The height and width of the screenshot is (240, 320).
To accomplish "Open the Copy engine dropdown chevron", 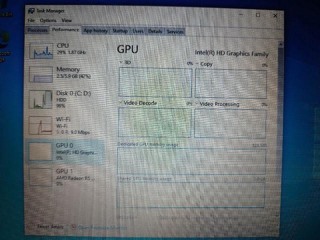I will tap(197, 63).
